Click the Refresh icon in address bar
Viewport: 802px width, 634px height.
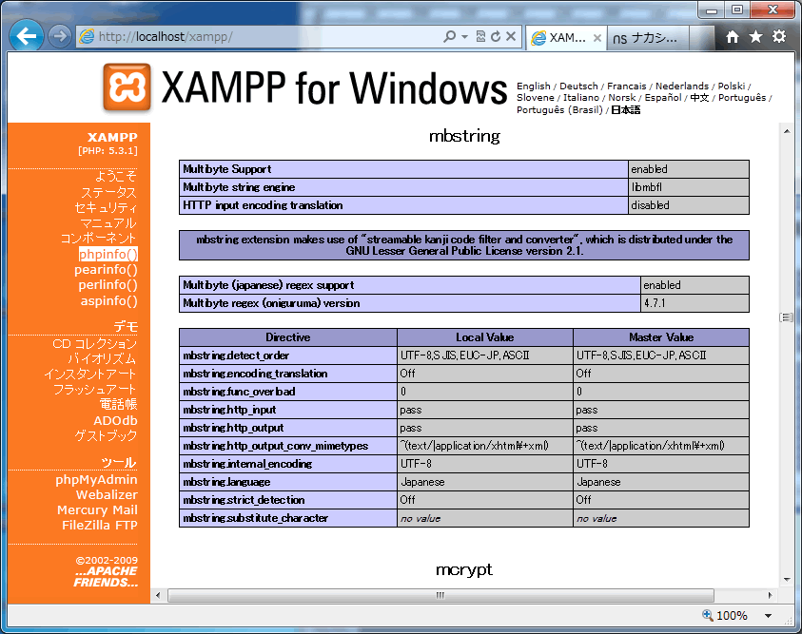click(x=496, y=37)
